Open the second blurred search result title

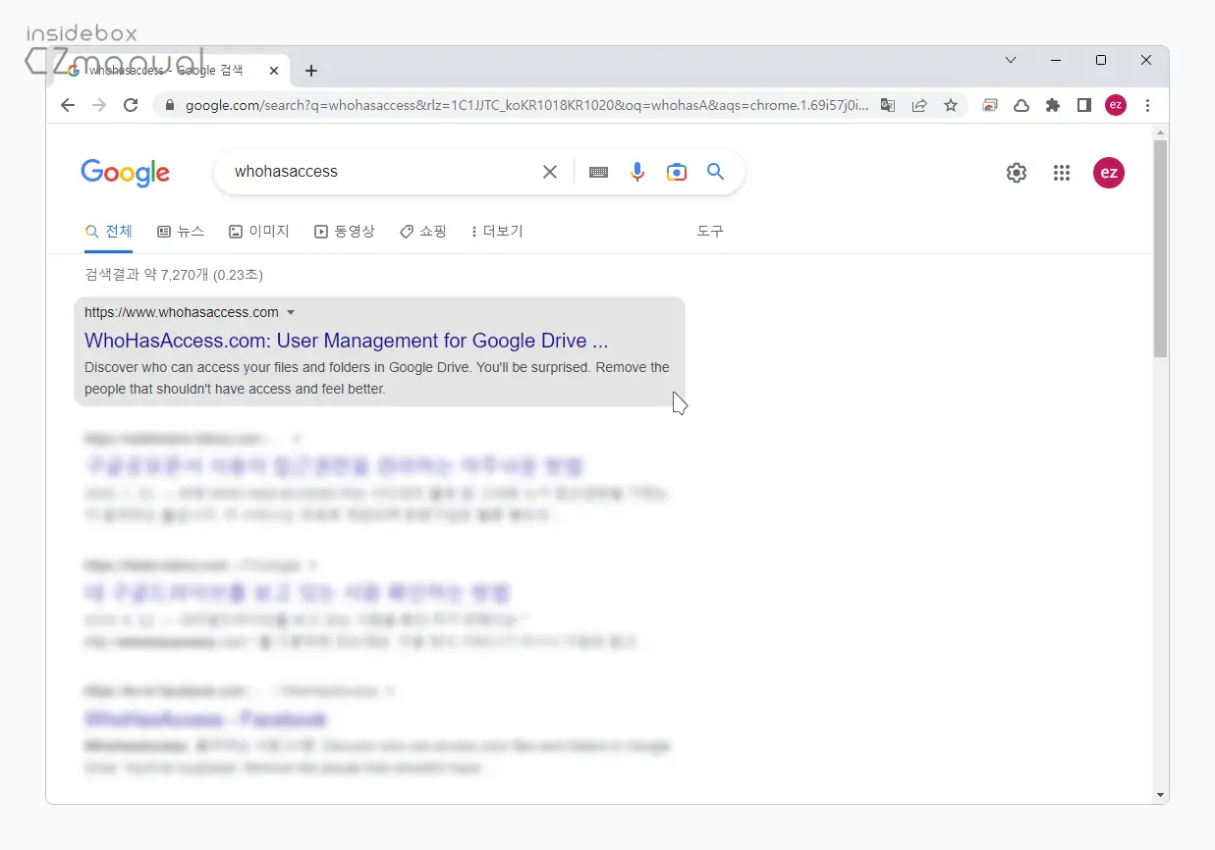pos(334,465)
